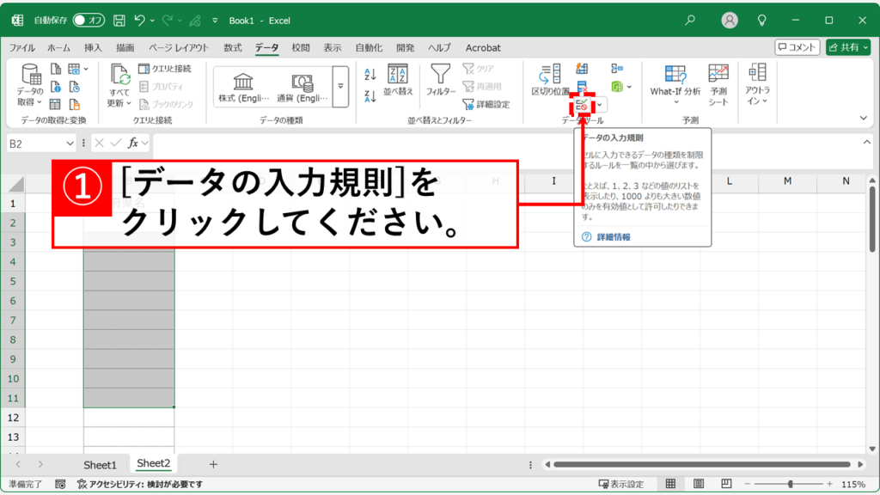The height and width of the screenshot is (495, 880).
Task: Expand the formula bar
Action: pos(866,143)
